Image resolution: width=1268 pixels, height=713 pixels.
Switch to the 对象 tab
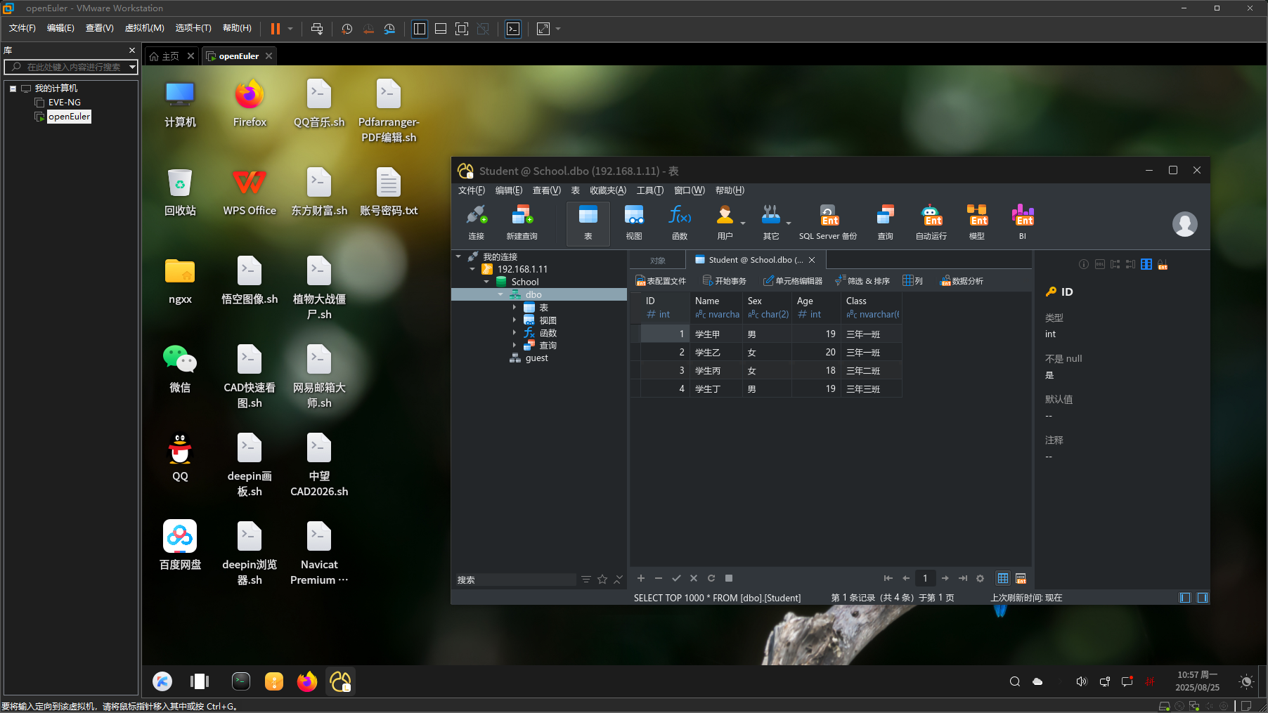pos(658,261)
